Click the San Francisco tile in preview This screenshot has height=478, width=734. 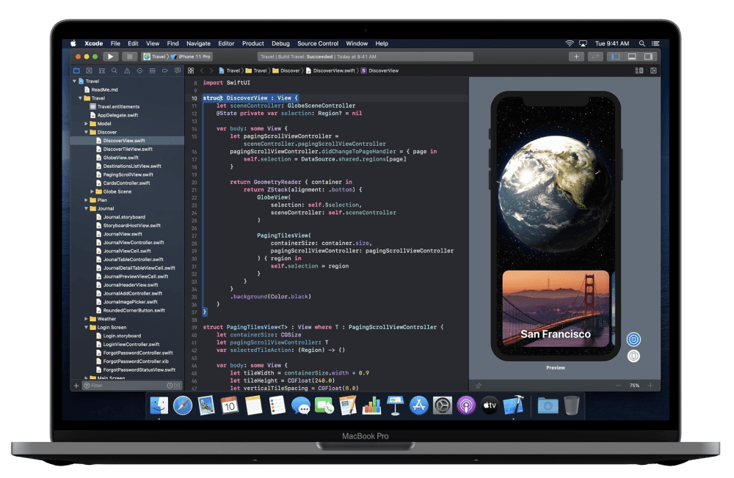pos(556,308)
